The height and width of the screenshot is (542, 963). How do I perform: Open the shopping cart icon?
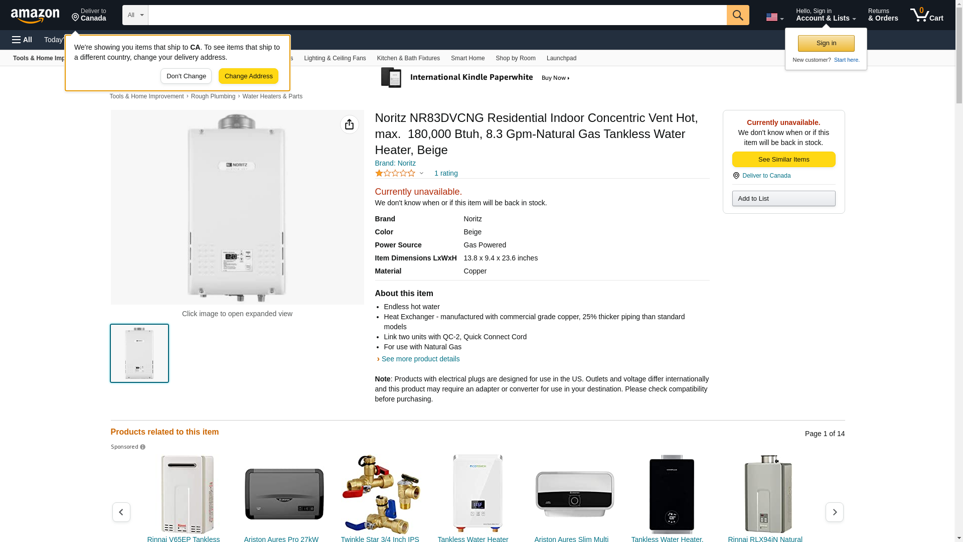tap(926, 15)
